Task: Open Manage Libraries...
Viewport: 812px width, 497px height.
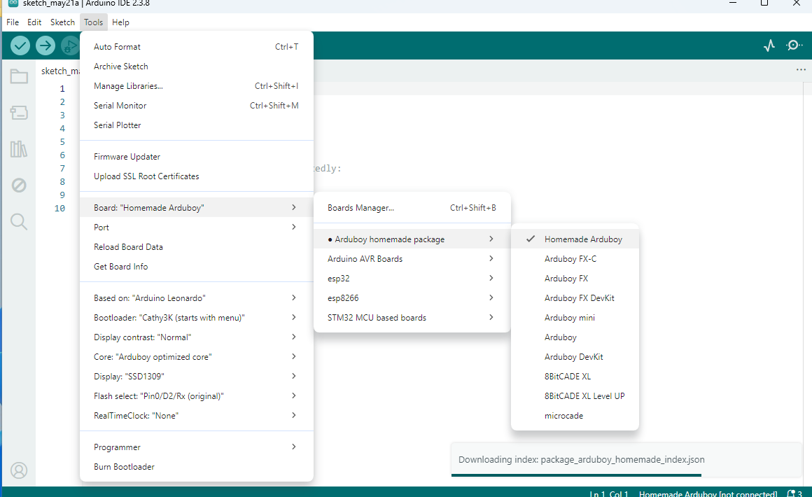Action: 197,86
